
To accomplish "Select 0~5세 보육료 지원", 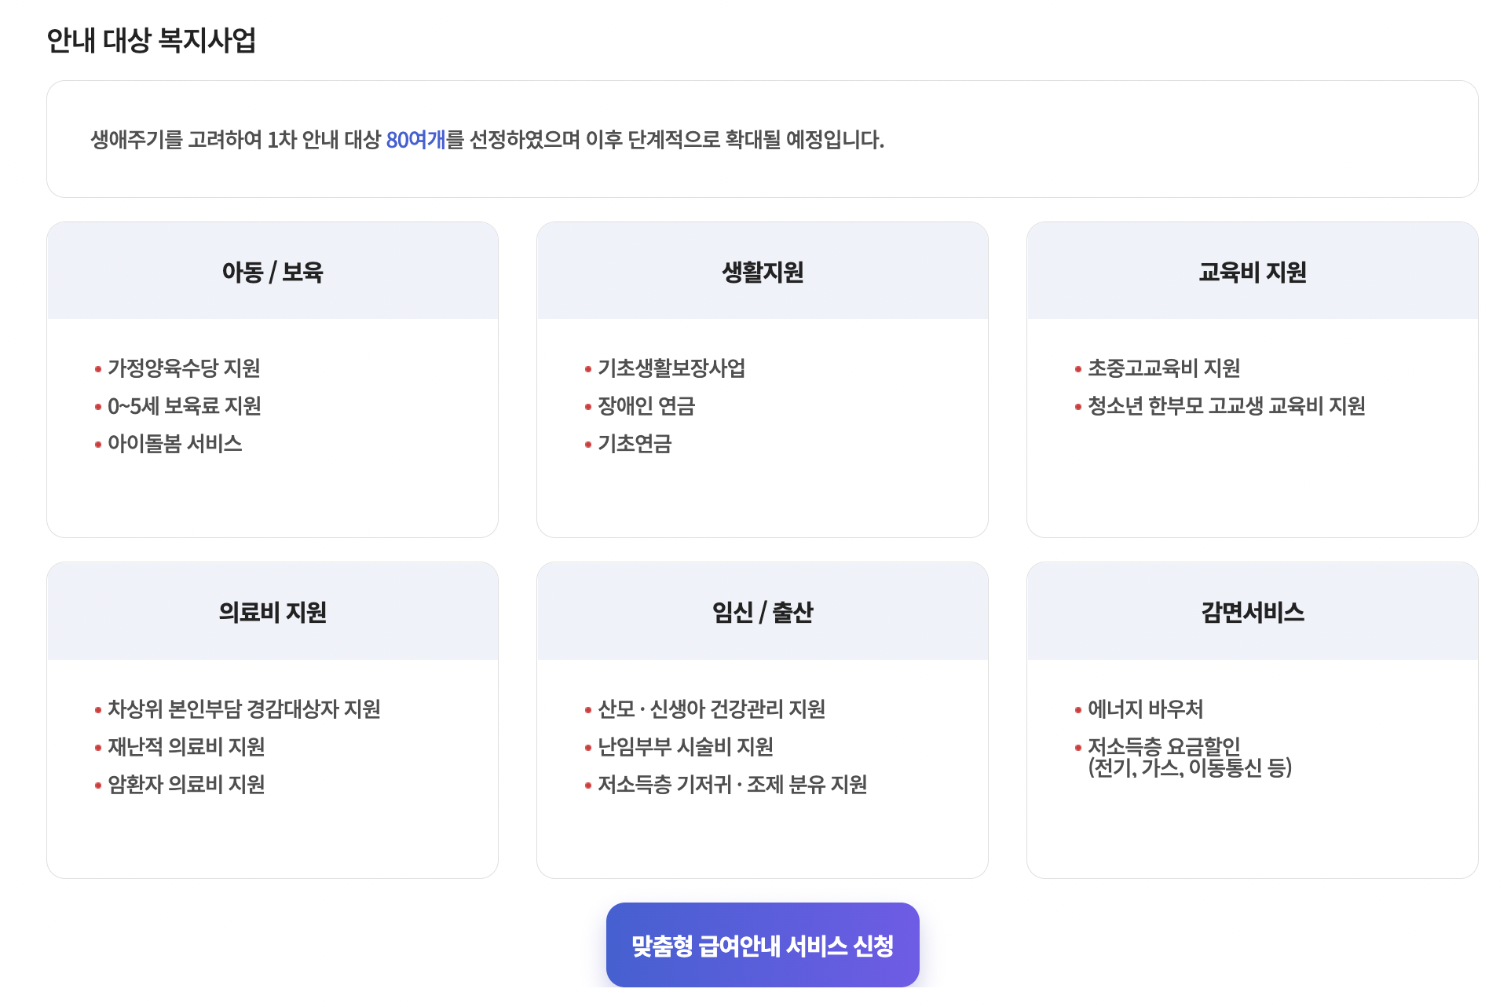I will tap(185, 406).
